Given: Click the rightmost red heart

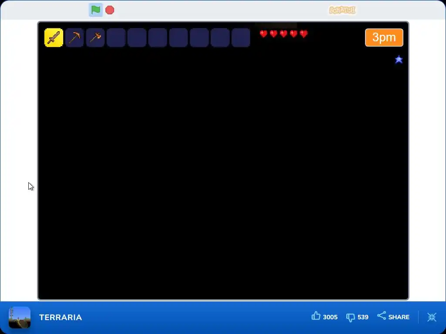Looking at the screenshot, I should click(x=304, y=34).
